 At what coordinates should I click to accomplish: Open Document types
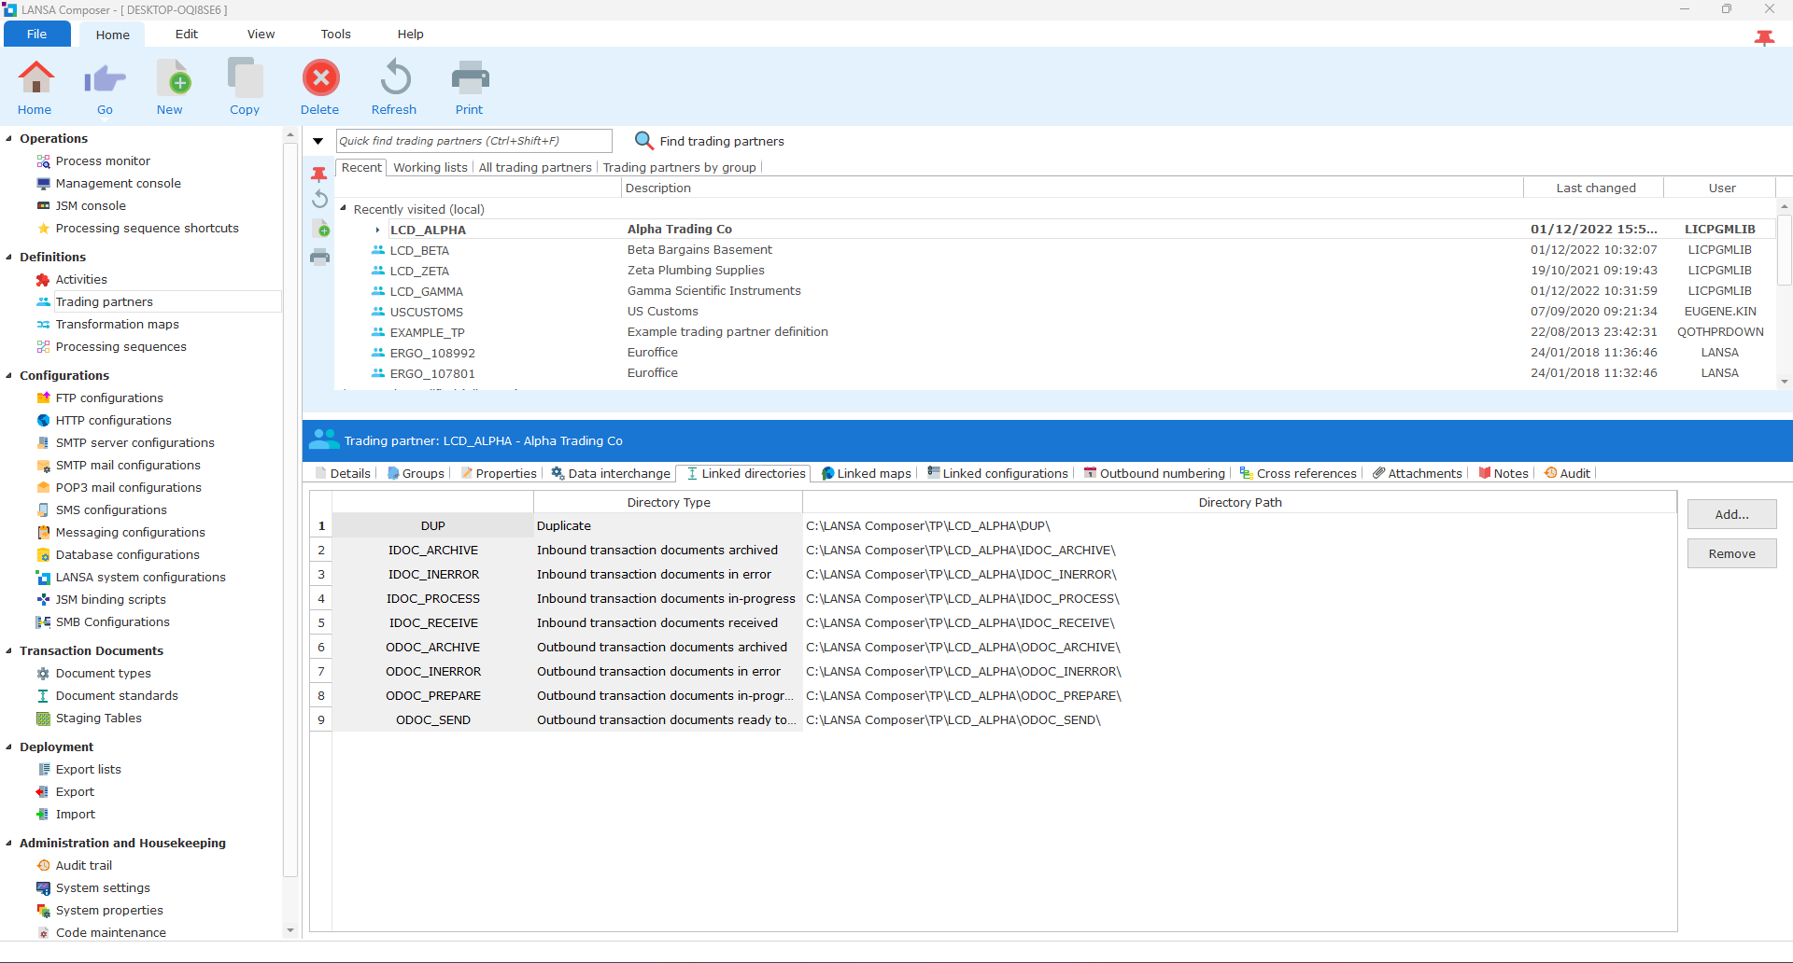coord(103,674)
